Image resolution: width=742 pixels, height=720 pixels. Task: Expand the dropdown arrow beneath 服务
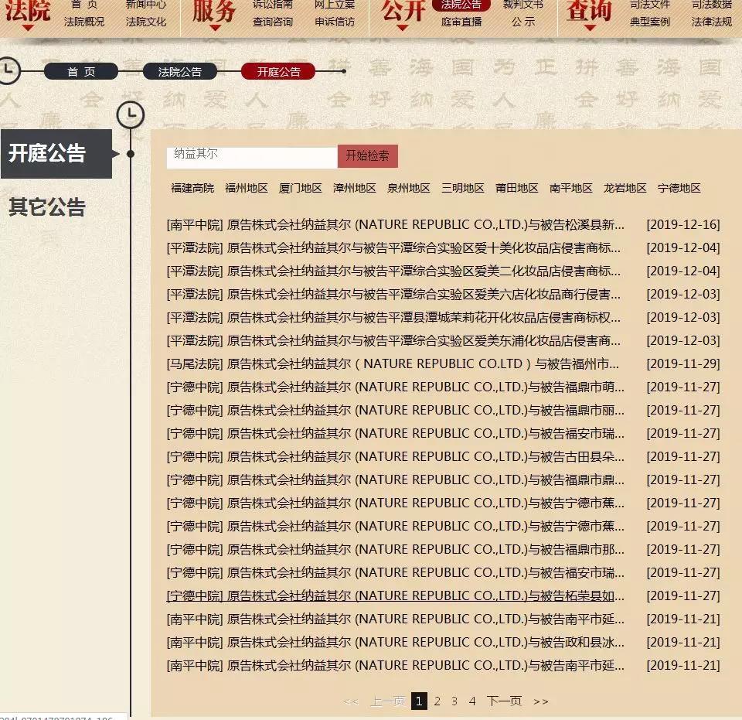(213, 26)
